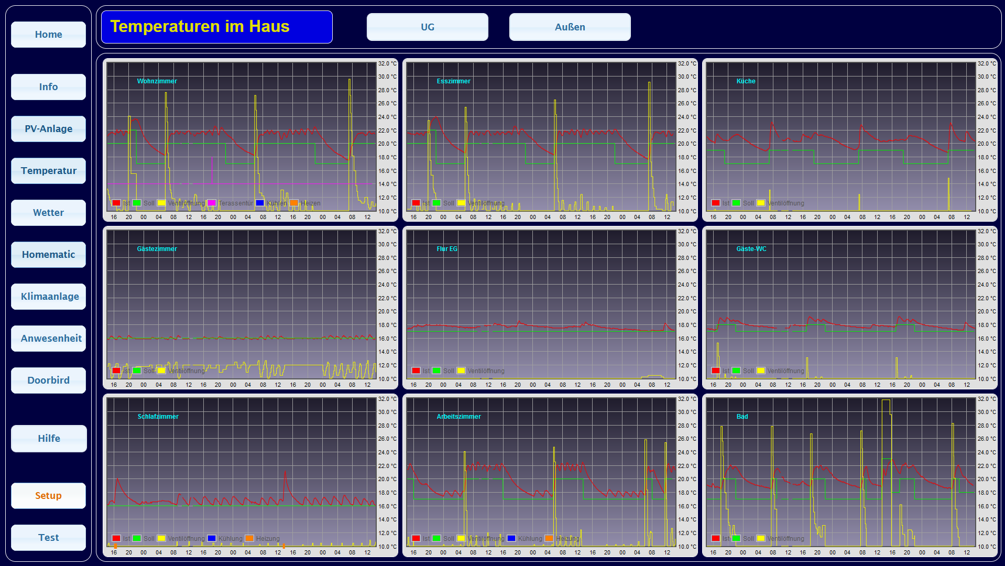
Task: Go to the Home page
Action: (48, 35)
